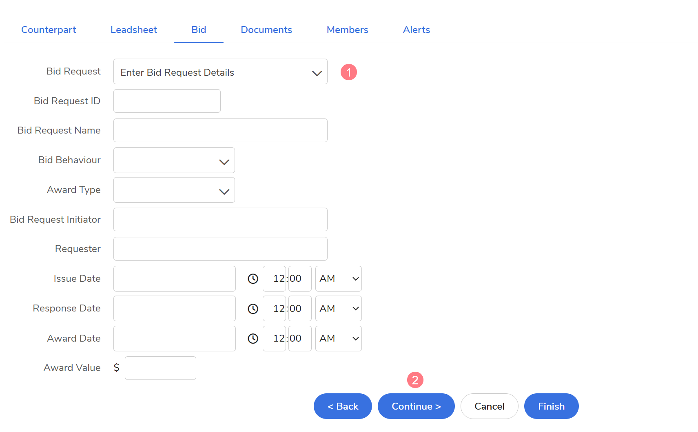Open the Bid Behaviour dropdown

174,160
